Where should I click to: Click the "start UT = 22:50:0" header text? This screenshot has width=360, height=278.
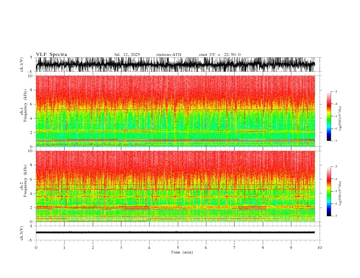point(220,55)
